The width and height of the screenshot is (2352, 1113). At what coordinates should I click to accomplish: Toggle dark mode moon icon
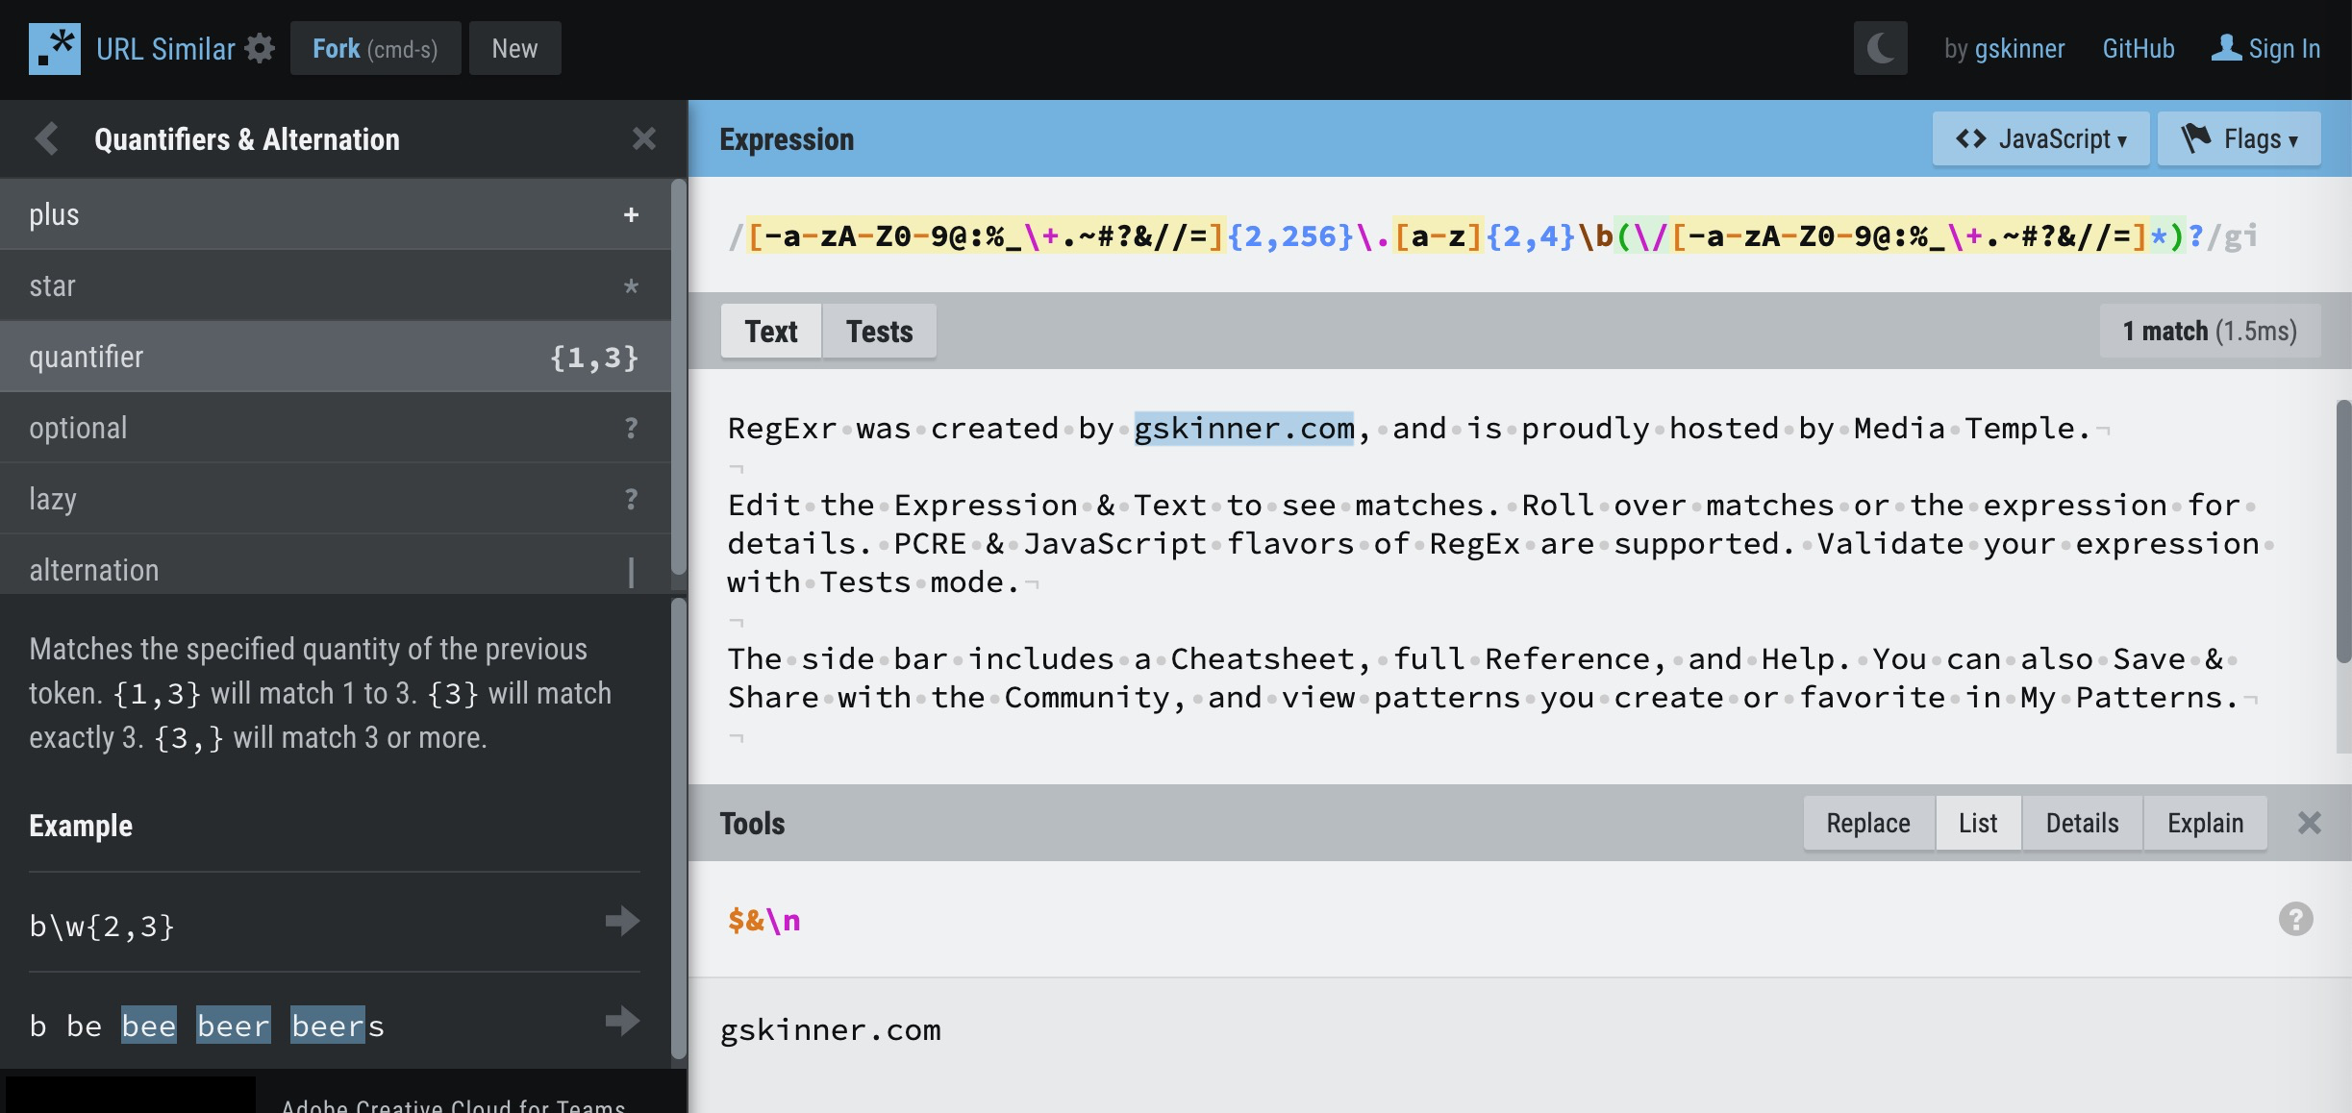click(1881, 48)
